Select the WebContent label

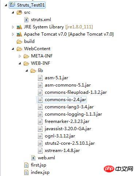pos(37,49)
